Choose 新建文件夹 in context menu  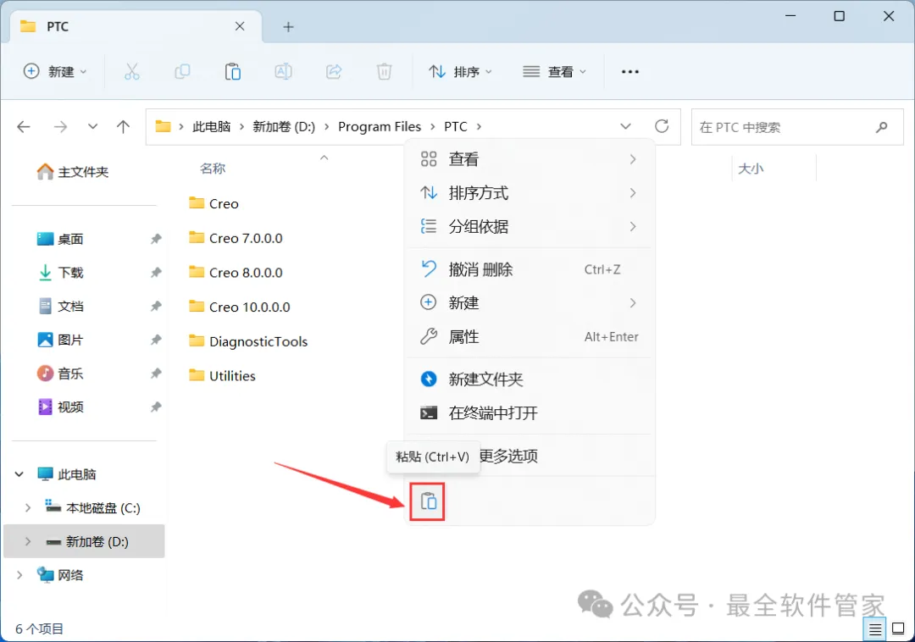coord(529,379)
